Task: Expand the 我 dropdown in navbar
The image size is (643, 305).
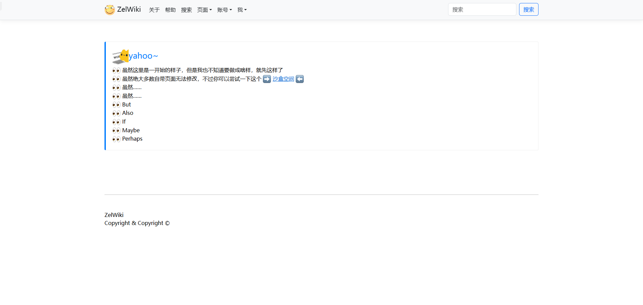Action: click(242, 10)
